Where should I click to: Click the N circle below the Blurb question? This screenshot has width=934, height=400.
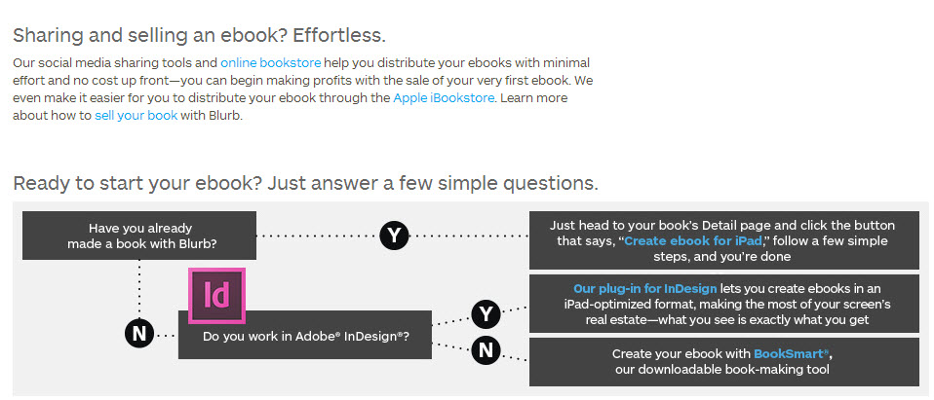pyautogui.click(x=140, y=333)
